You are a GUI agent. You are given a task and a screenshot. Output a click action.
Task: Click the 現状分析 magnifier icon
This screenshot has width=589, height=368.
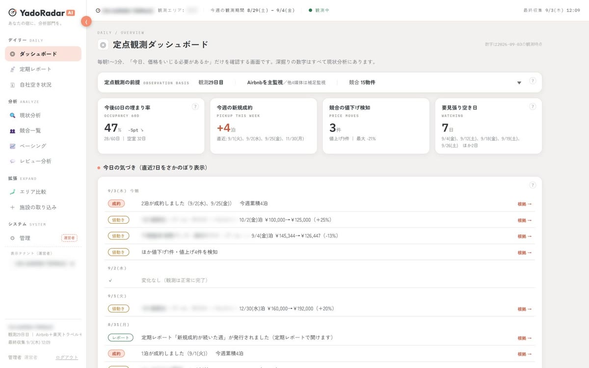pyautogui.click(x=13, y=115)
